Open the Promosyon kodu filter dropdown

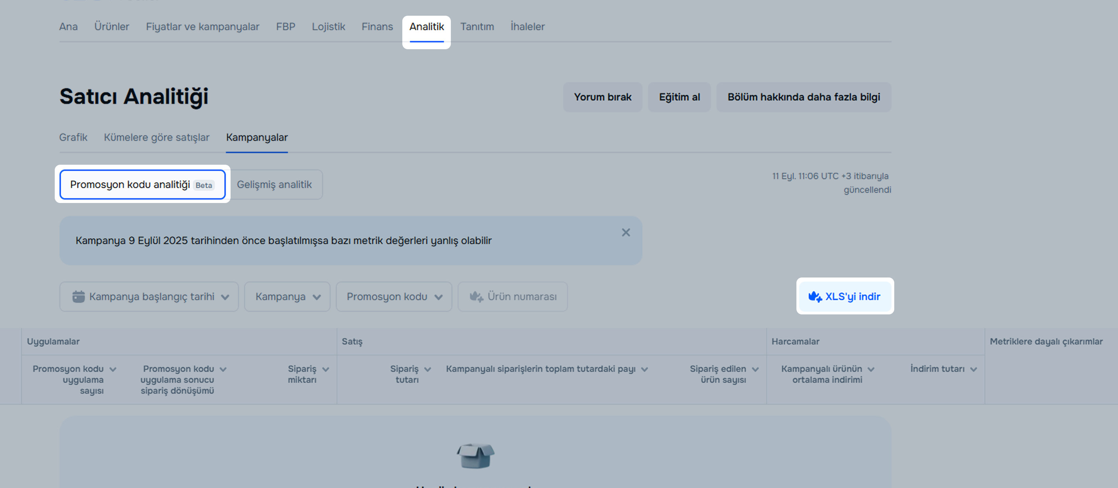click(394, 297)
